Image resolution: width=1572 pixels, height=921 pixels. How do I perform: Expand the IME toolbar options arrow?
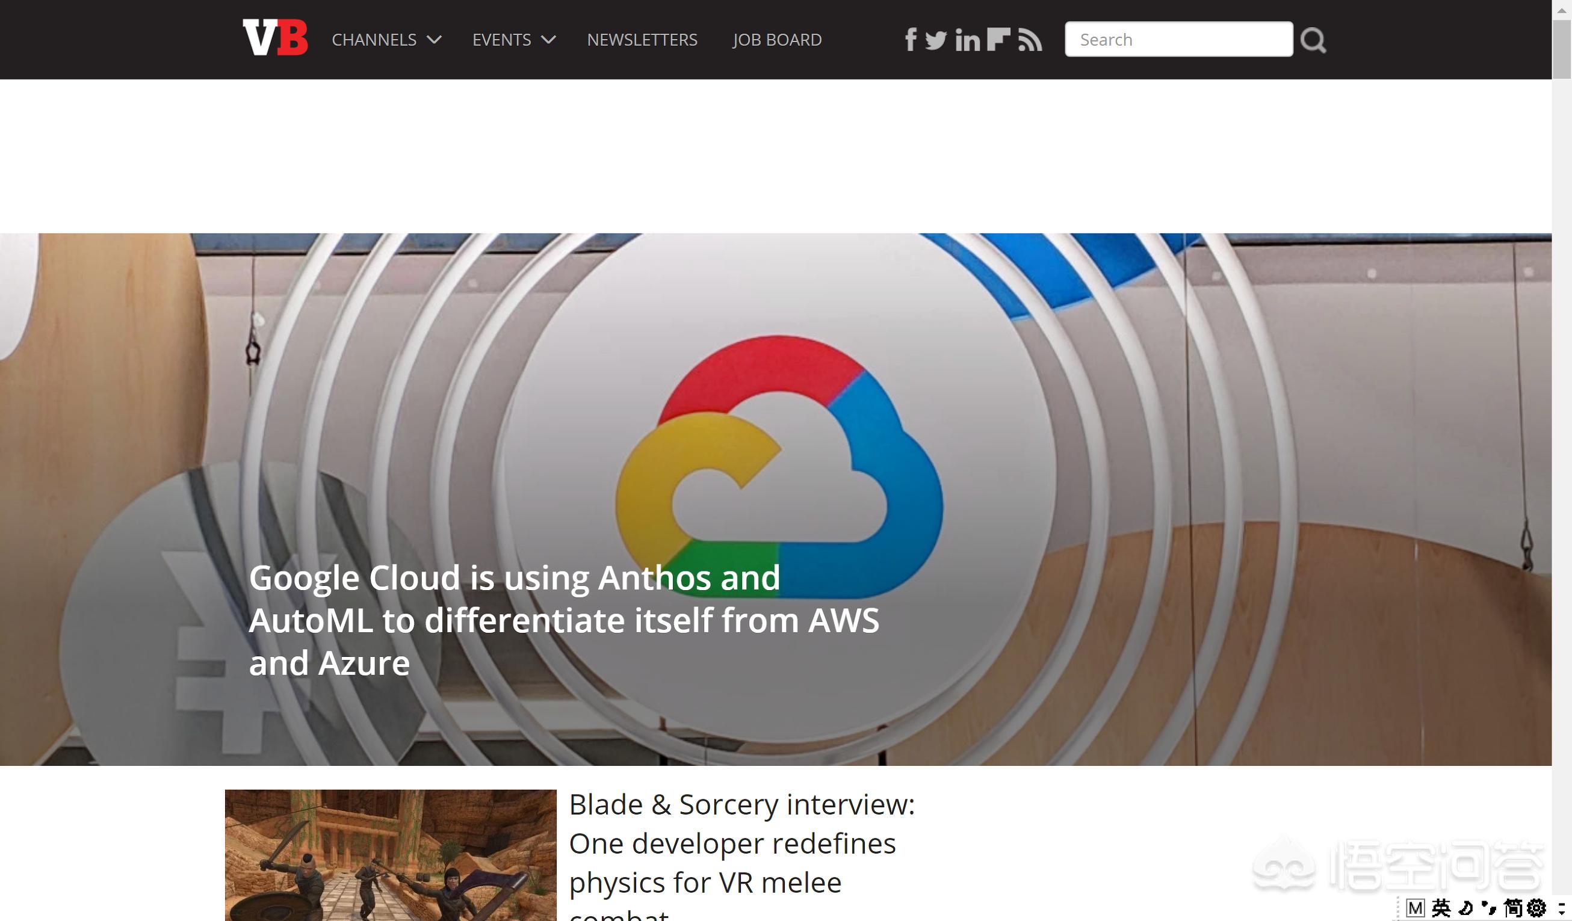coord(1561,908)
